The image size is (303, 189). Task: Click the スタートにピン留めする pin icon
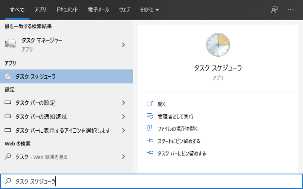[150, 141]
